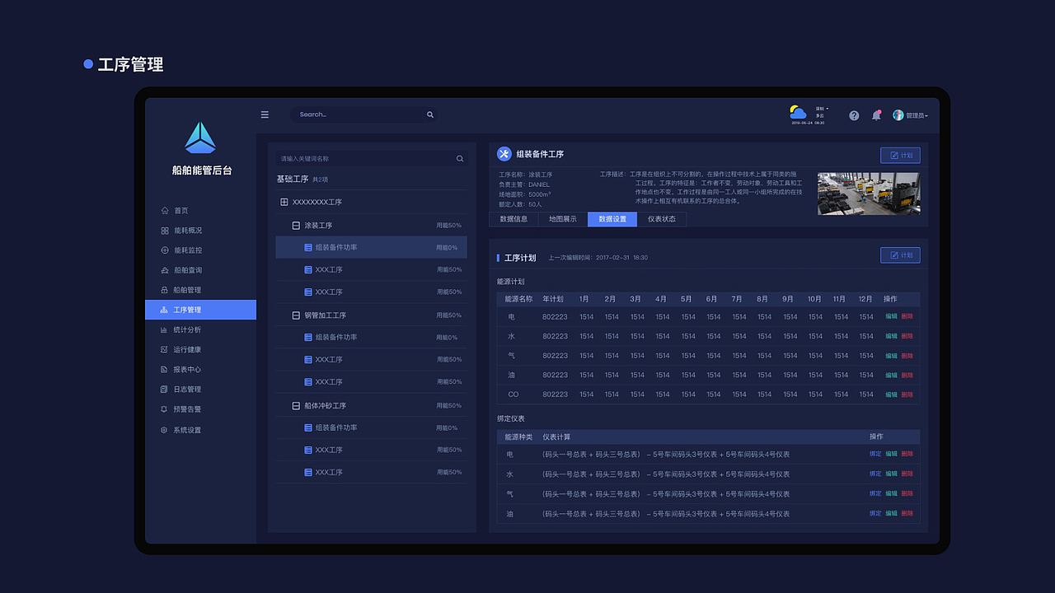Focus the top Search input field

(x=363, y=114)
